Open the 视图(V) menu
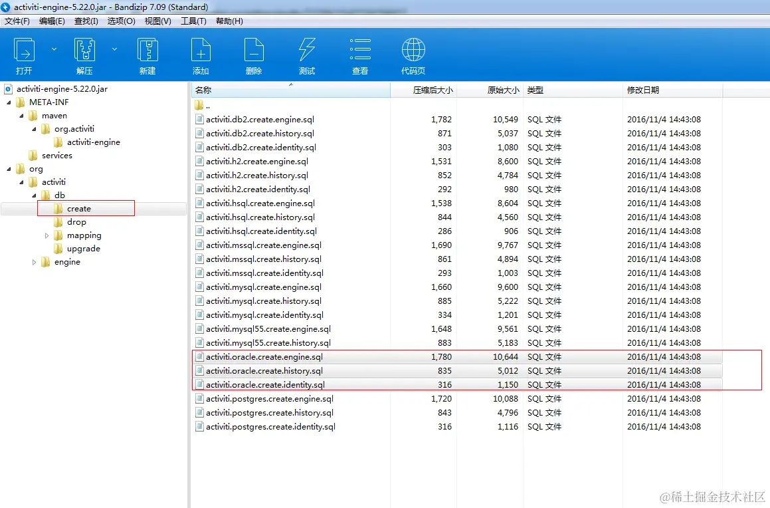This screenshot has width=770, height=508. click(x=157, y=21)
